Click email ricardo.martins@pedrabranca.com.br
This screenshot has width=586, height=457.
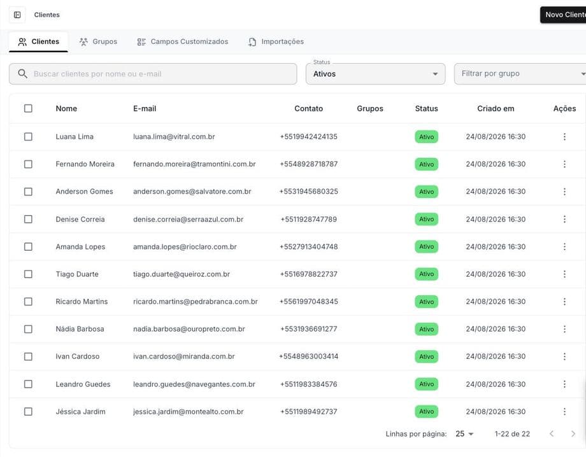196,302
